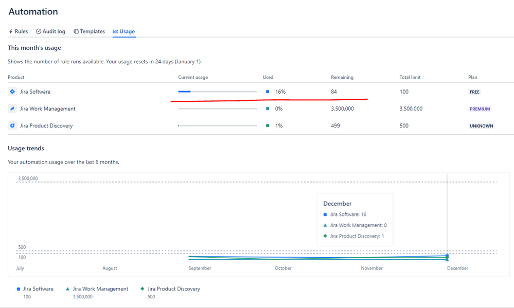Click the Jira Software product icon
The height and width of the screenshot is (308, 514).
(x=12, y=92)
